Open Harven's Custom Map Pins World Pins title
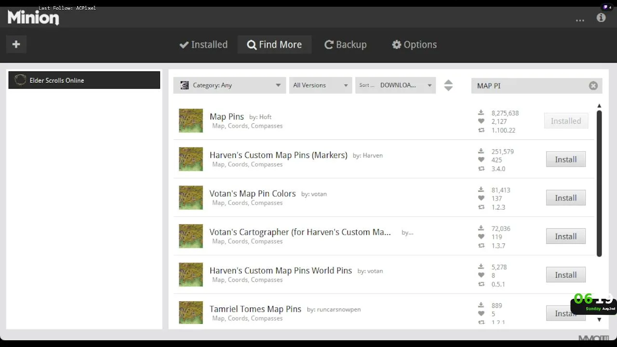The height and width of the screenshot is (347, 617). (281, 271)
